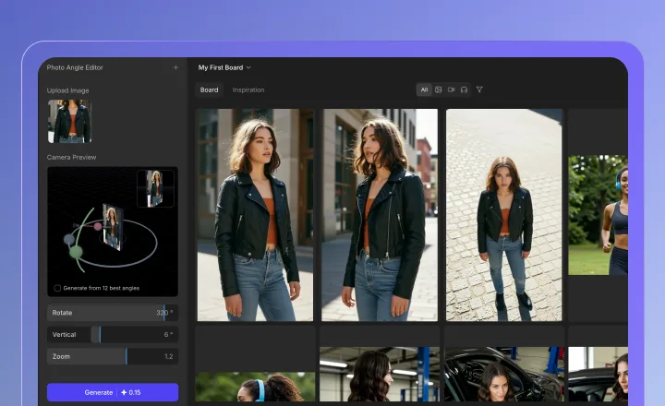The height and width of the screenshot is (406, 665).
Task: Click the uploaded image thumbnail
Action: coord(69,121)
